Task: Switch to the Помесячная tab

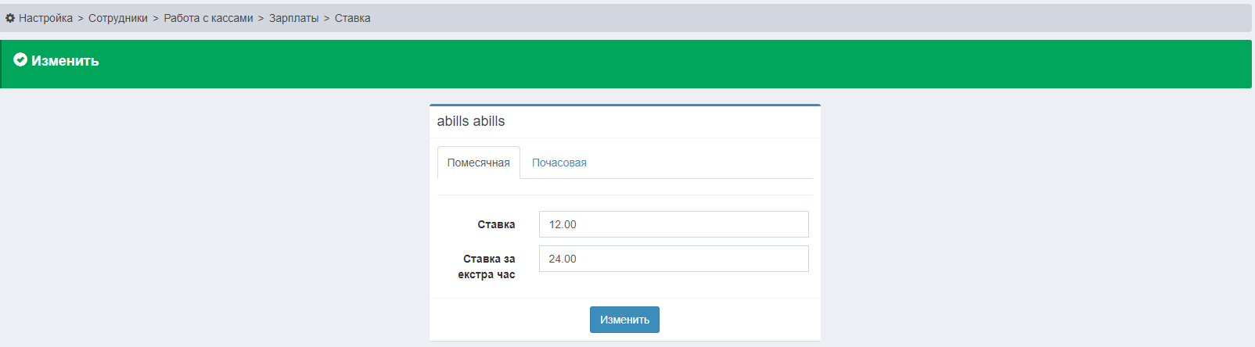Action: point(478,163)
